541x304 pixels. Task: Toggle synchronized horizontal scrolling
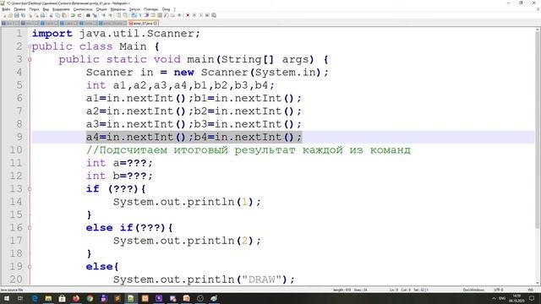124,15
